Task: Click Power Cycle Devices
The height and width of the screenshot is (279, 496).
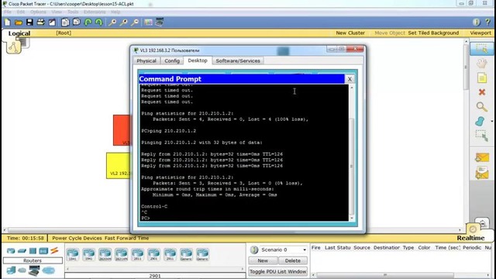Action: 77,238
